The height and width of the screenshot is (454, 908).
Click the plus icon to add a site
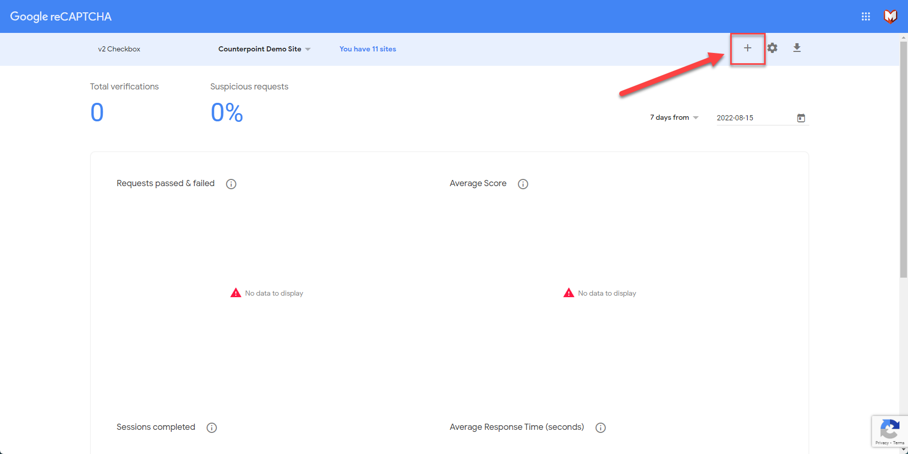pos(748,48)
